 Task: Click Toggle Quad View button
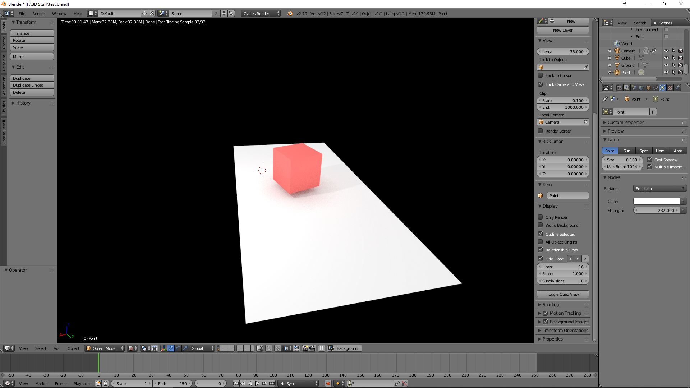click(x=562, y=294)
